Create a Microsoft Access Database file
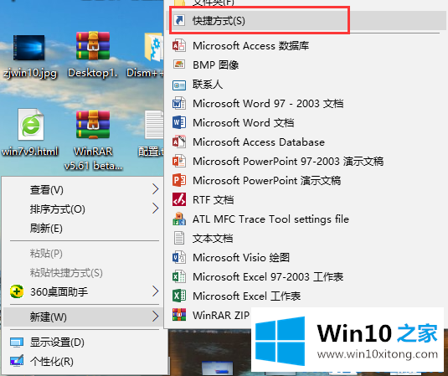Screen dimensions: 448x376 259,142
